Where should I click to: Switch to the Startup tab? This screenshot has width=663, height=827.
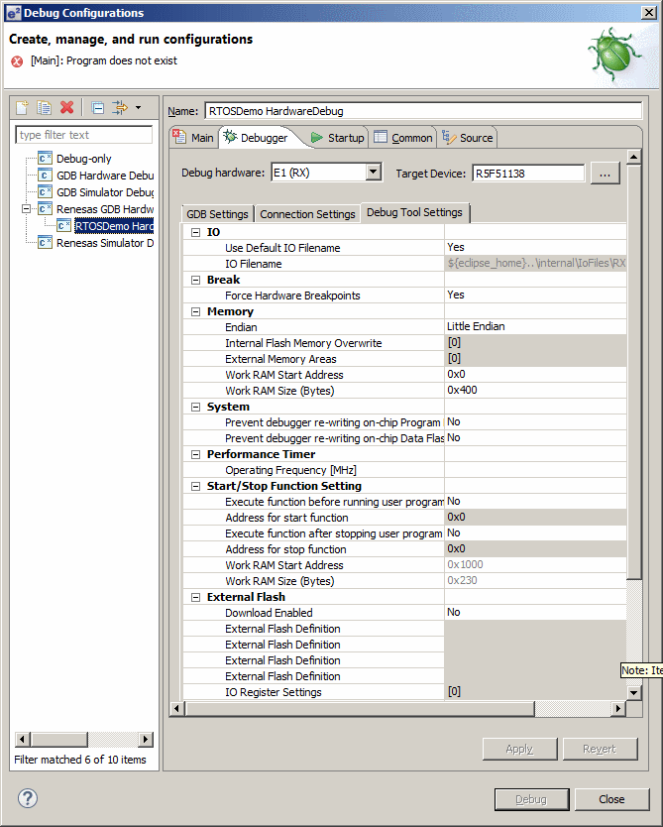(338, 138)
